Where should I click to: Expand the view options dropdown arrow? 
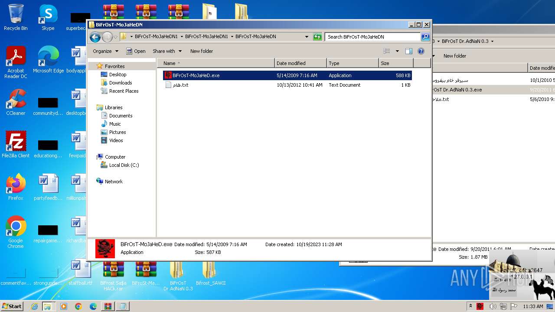[x=397, y=51]
